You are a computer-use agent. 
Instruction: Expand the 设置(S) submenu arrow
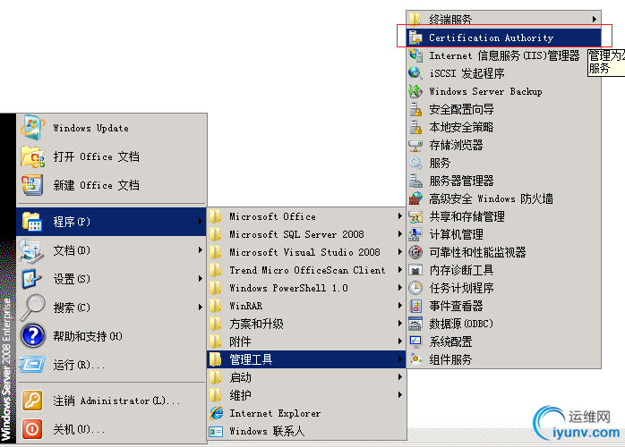click(200, 279)
